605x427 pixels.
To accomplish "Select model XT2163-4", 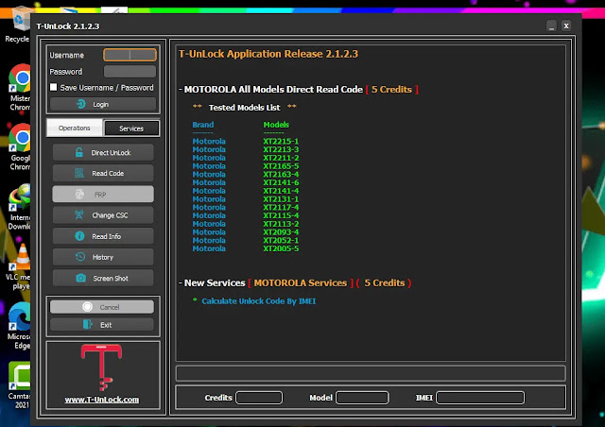I will (281, 175).
